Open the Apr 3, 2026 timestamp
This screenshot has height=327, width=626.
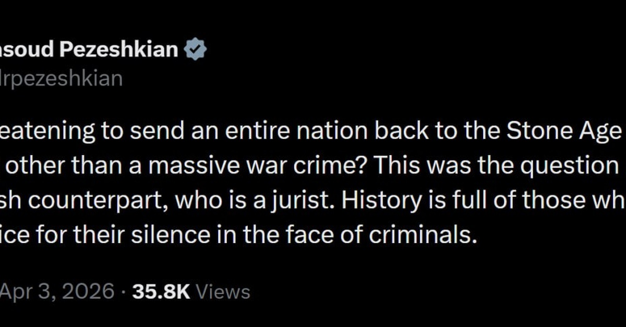(57, 292)
